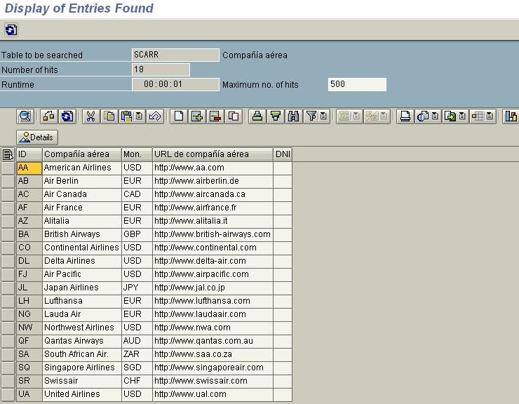Click the Maximum no. of hits field

point(357,84)
